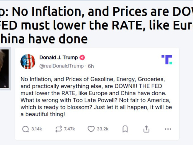Click the @realDonaldTrump handle

tap(61, 66)
